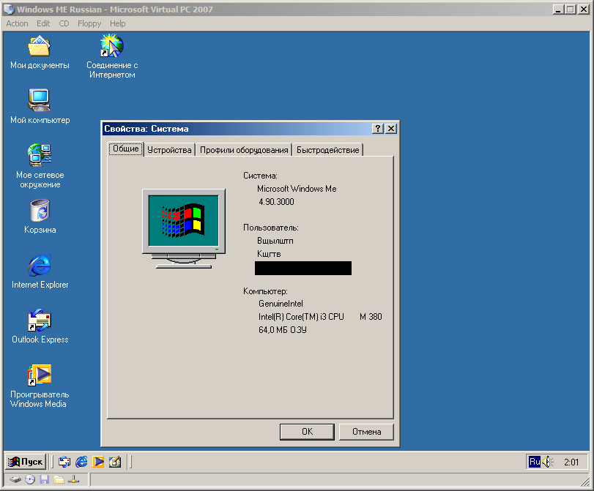This screenshot has width=594, height=491.
Task: Click the GenuineIntel text
Action: 281,304
